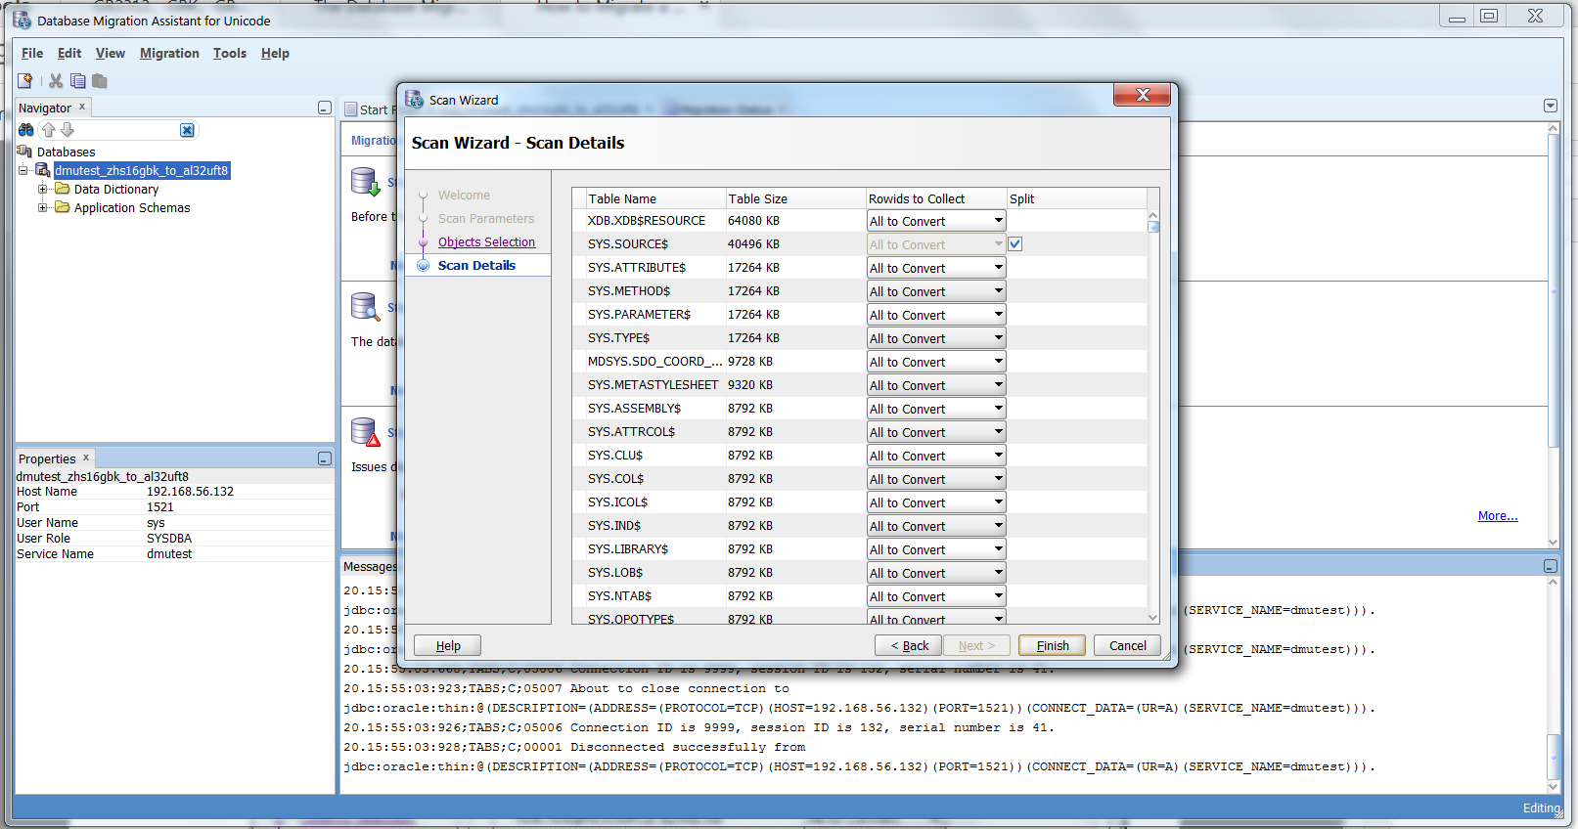This screenshot has height=829, width=1578.
Task: Click the database with red warning step icon
Action: click(x=365, y=432)
